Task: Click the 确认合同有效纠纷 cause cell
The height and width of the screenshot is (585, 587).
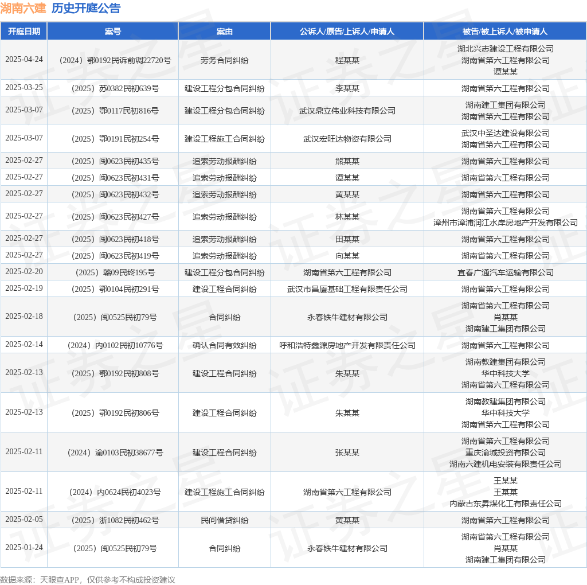Action: point(224,345)
